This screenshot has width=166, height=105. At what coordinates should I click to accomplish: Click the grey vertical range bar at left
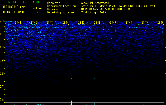coord(5,81)
